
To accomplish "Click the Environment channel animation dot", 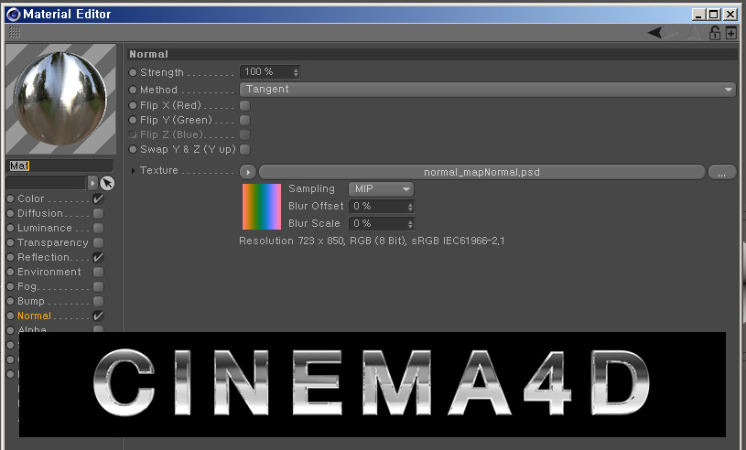I will pos(10,272).
